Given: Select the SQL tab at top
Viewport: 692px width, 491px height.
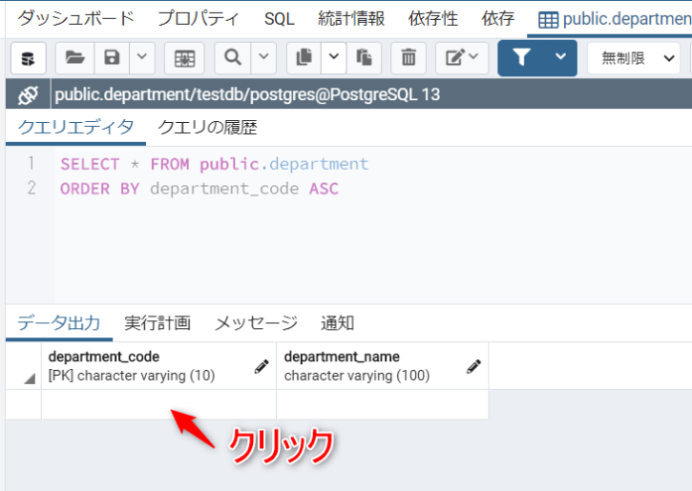Looking at the screenshot, I should (x=280, y=18).
